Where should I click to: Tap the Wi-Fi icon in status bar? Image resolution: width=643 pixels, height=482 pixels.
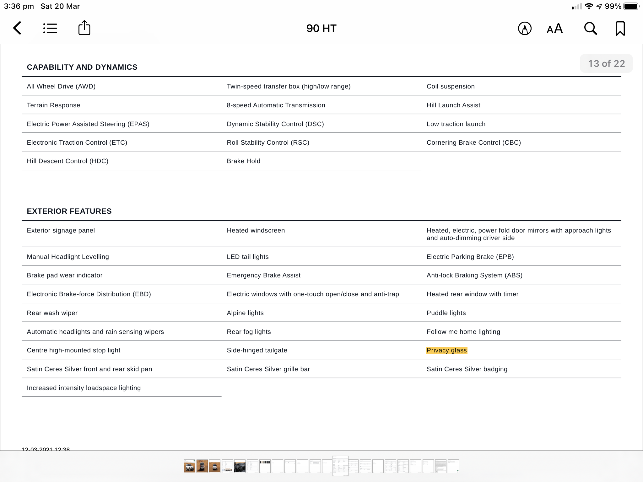coord(589,6)
